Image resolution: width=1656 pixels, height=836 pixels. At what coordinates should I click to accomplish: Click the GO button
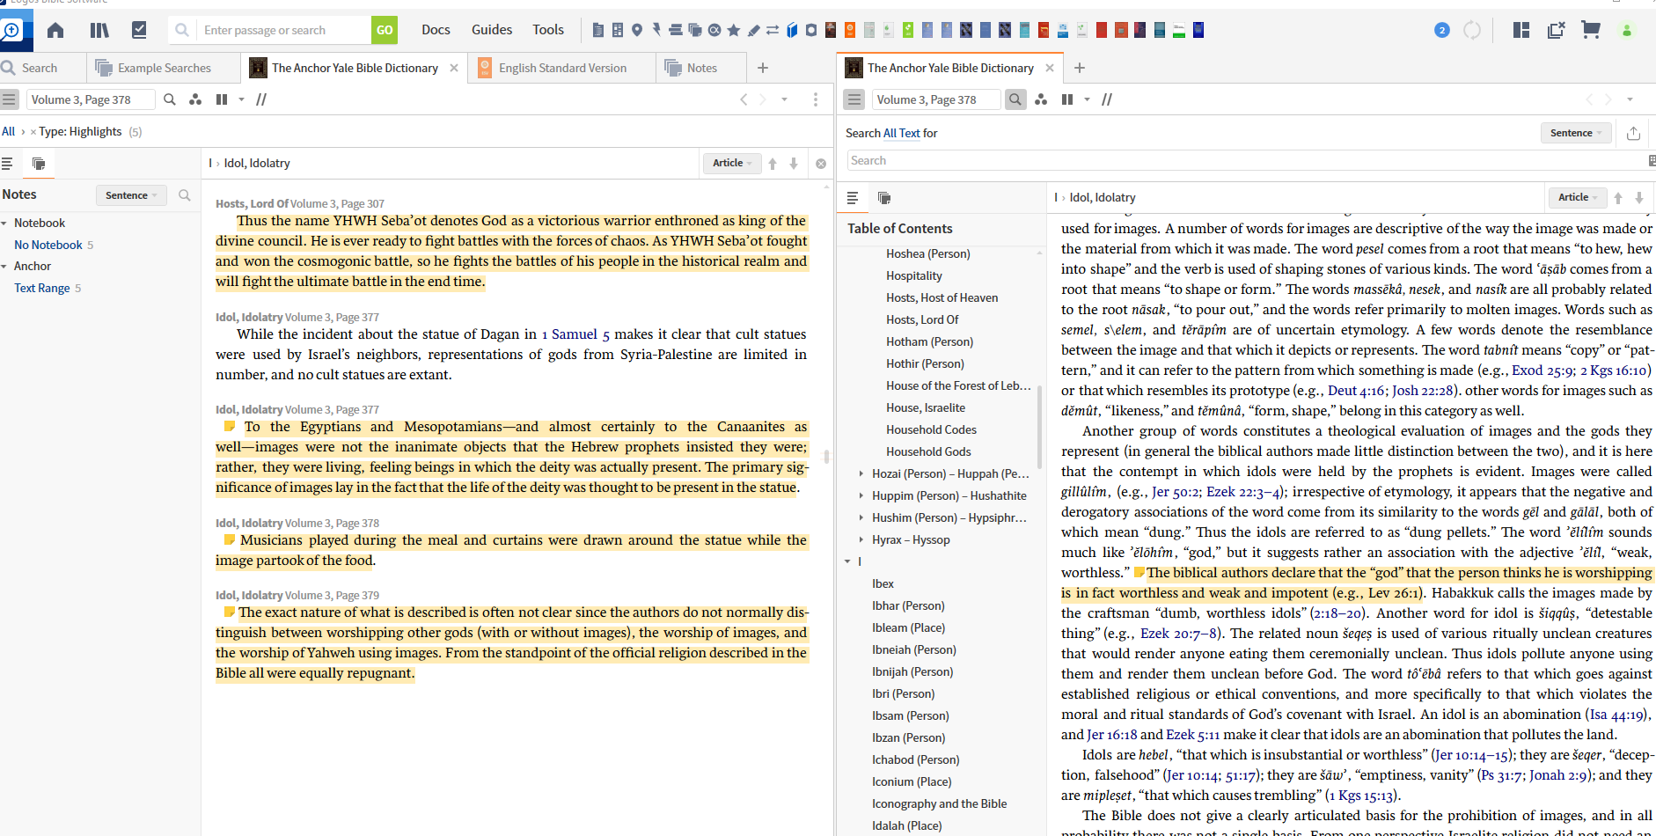click(385, 30)
